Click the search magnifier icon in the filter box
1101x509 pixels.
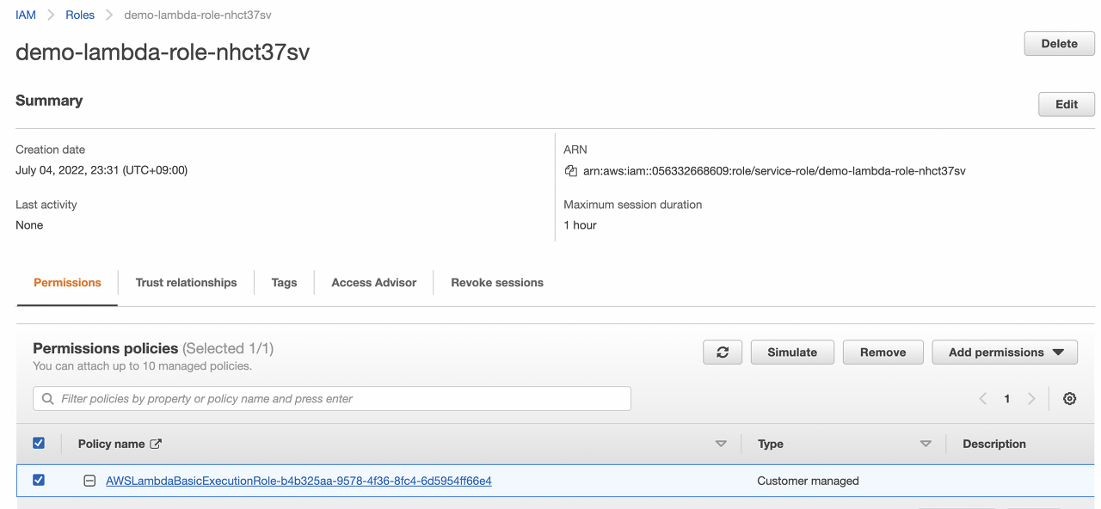click(47, 399)
